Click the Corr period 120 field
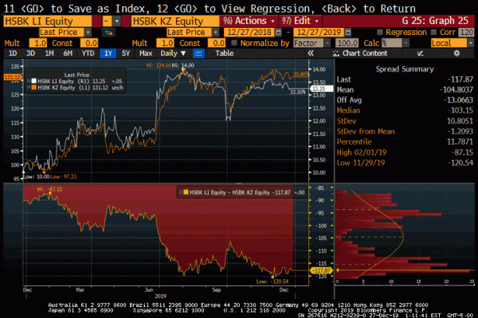478x318 pixels. click(466, 33)
